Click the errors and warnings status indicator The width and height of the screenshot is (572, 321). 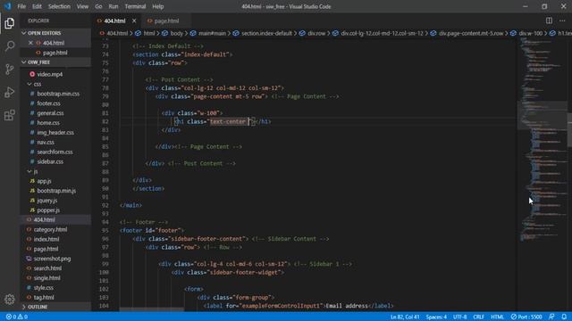pyautogui.click(x=17, y=317)
